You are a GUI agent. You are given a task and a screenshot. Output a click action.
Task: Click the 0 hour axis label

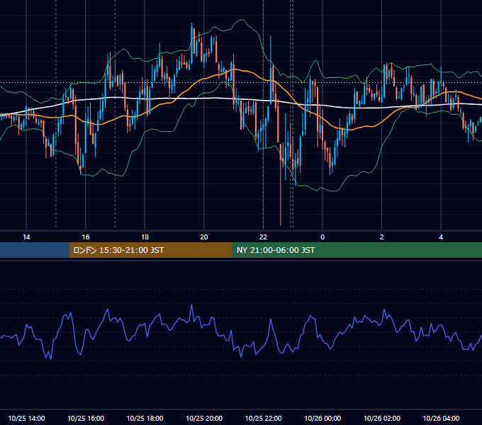(x=323, y=237)
